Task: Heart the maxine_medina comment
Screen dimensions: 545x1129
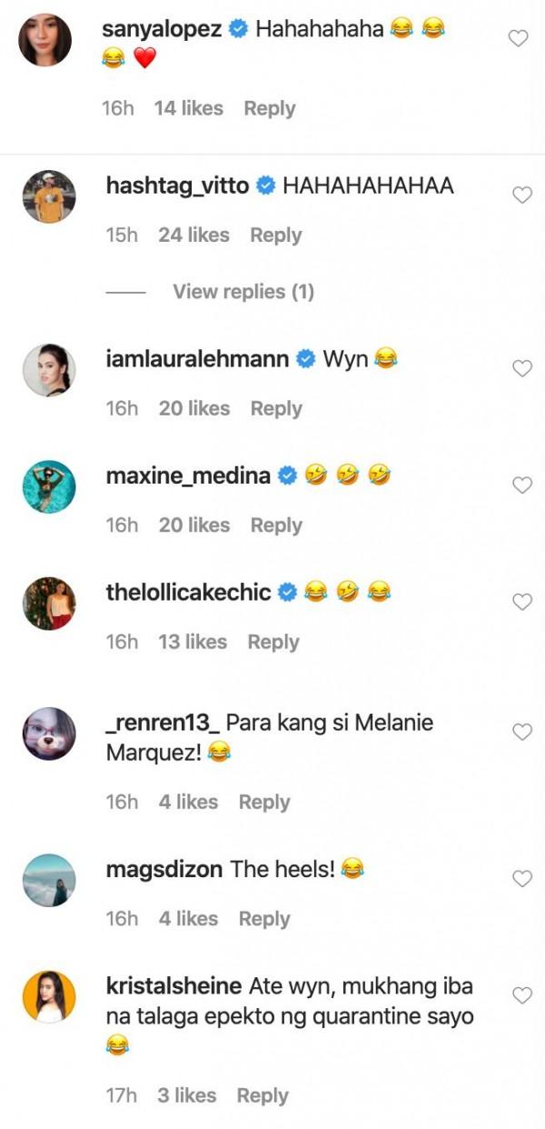Action: click(521, 485)
